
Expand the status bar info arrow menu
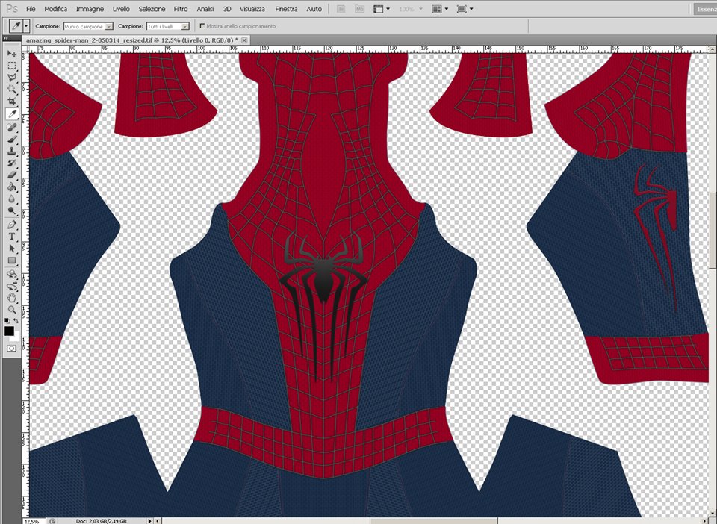point(149,521)
